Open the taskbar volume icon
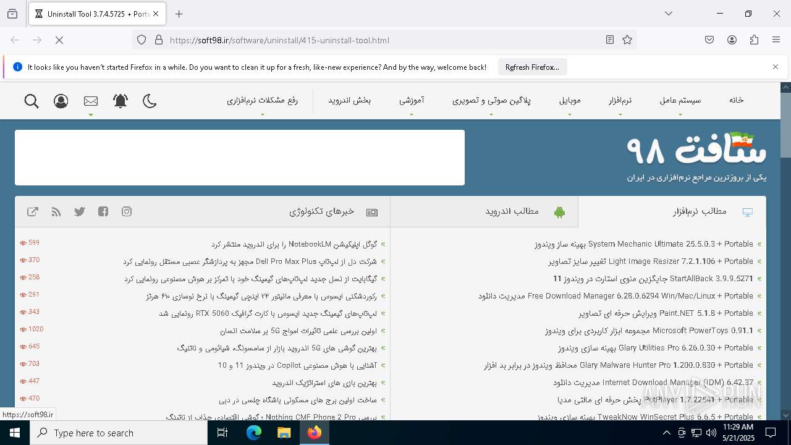 coord(711,433)
